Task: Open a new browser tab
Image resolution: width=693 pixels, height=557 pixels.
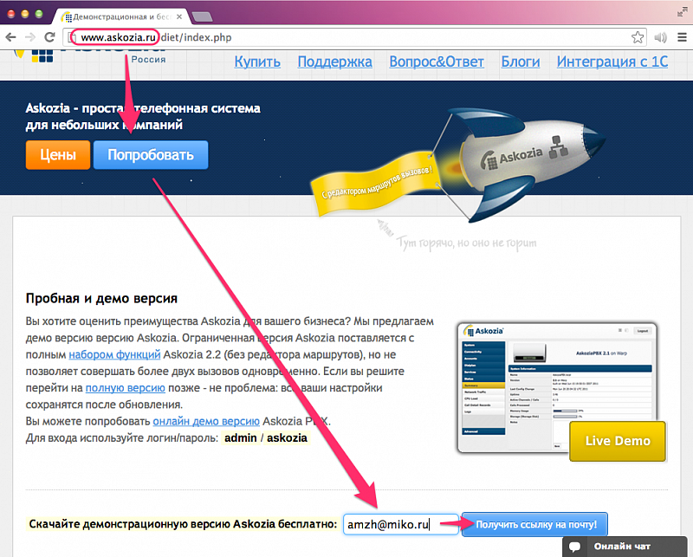Action: (x=202, y=16)
